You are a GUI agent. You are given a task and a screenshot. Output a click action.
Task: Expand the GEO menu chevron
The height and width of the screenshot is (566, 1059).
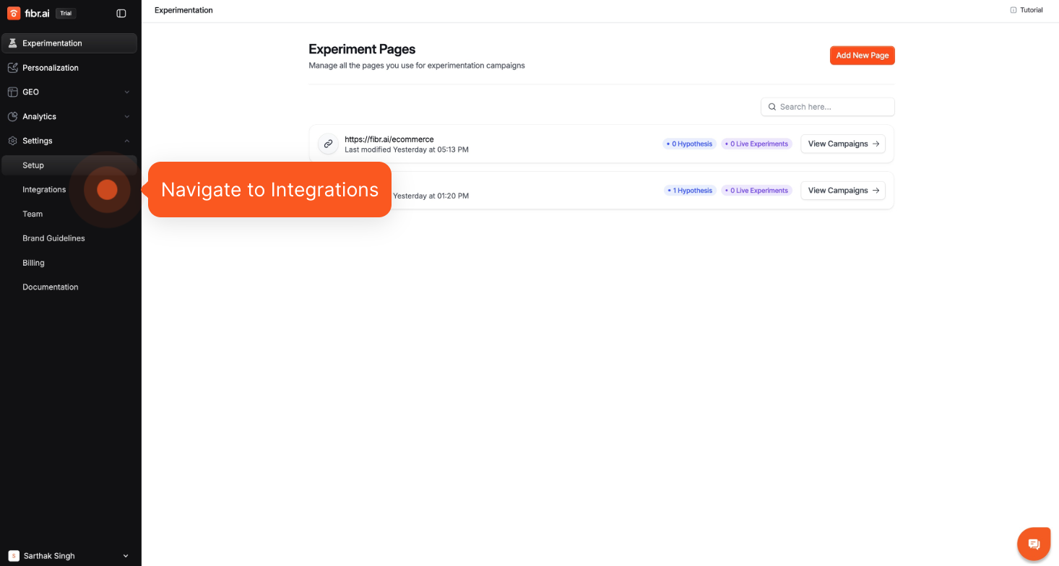coord(127,92)
